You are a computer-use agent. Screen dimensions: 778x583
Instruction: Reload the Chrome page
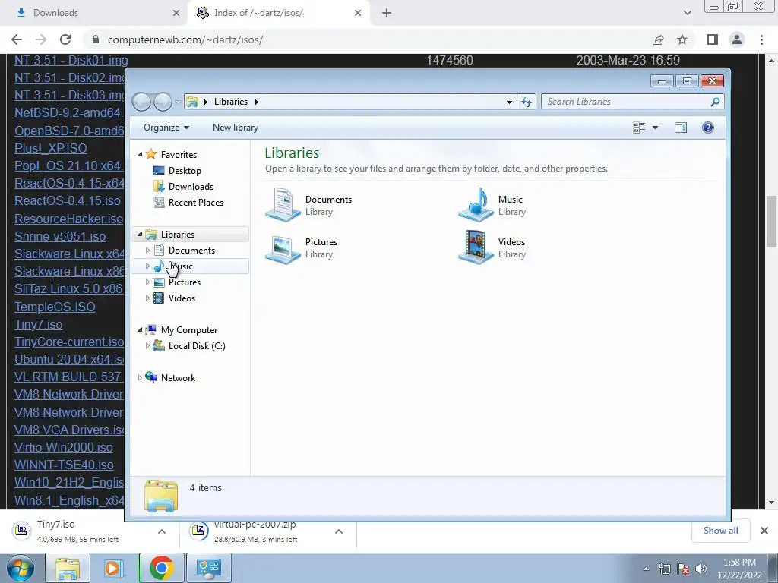pyautogui.click(x=65, y=39)
